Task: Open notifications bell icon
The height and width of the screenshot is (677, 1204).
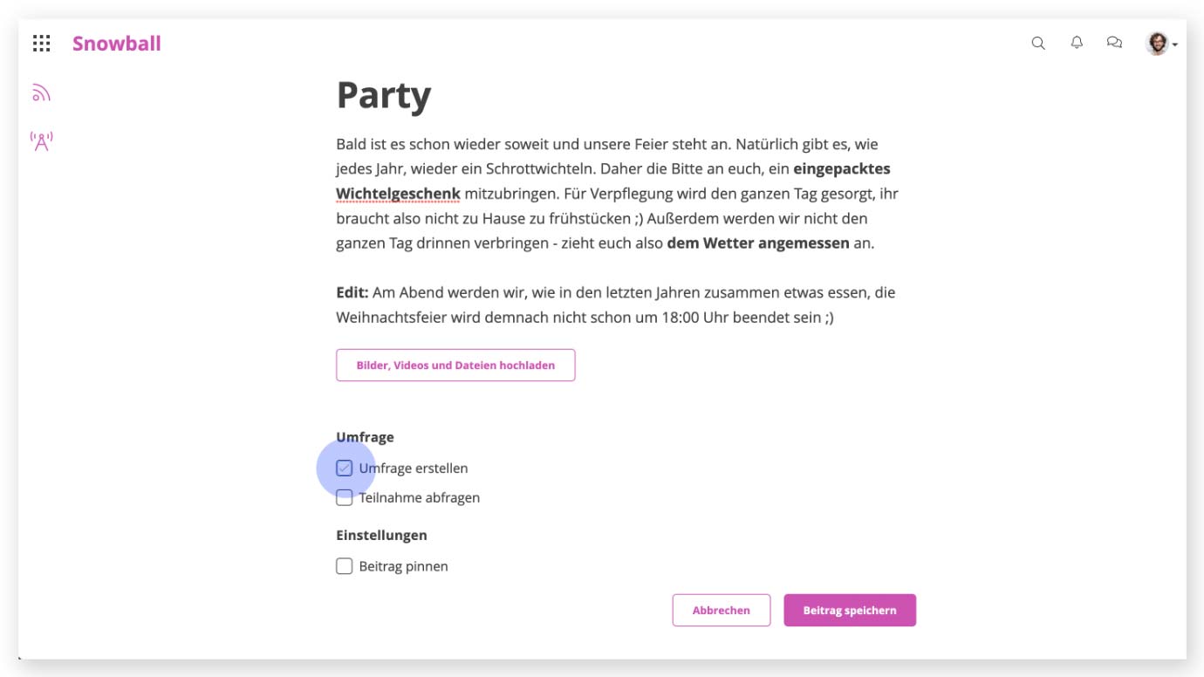Action: [1077, 43]
